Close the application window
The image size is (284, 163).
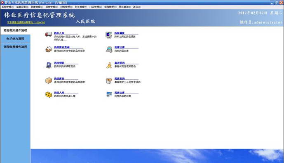point(281,2)
